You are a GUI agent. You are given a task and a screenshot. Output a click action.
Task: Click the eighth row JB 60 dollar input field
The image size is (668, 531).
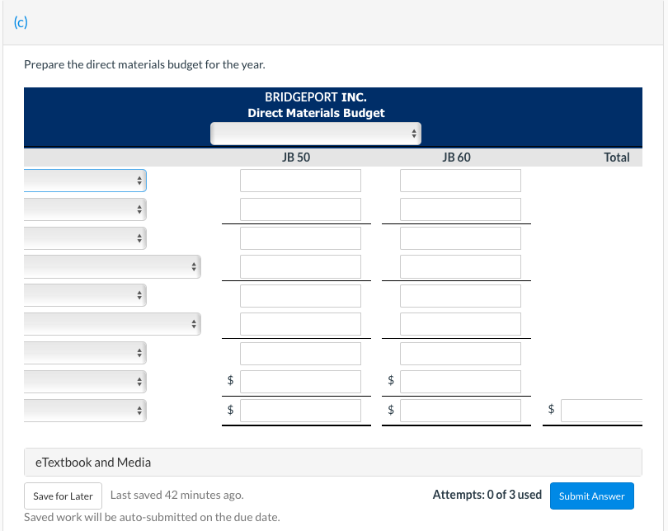(x=460, y=382)
